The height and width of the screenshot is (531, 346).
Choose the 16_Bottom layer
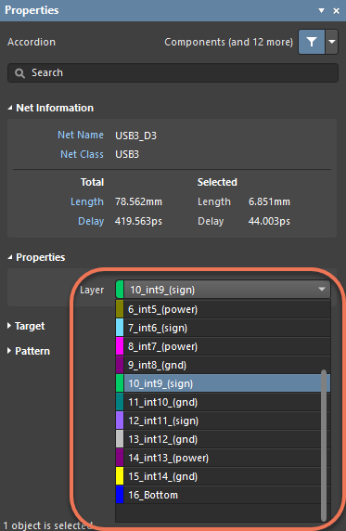[218, 495]
